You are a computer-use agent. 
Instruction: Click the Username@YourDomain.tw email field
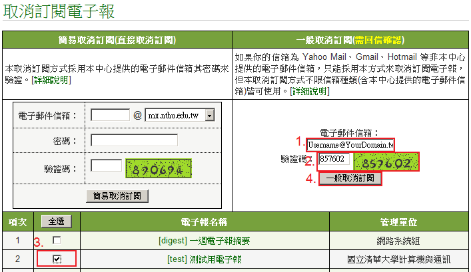point(350,144)
